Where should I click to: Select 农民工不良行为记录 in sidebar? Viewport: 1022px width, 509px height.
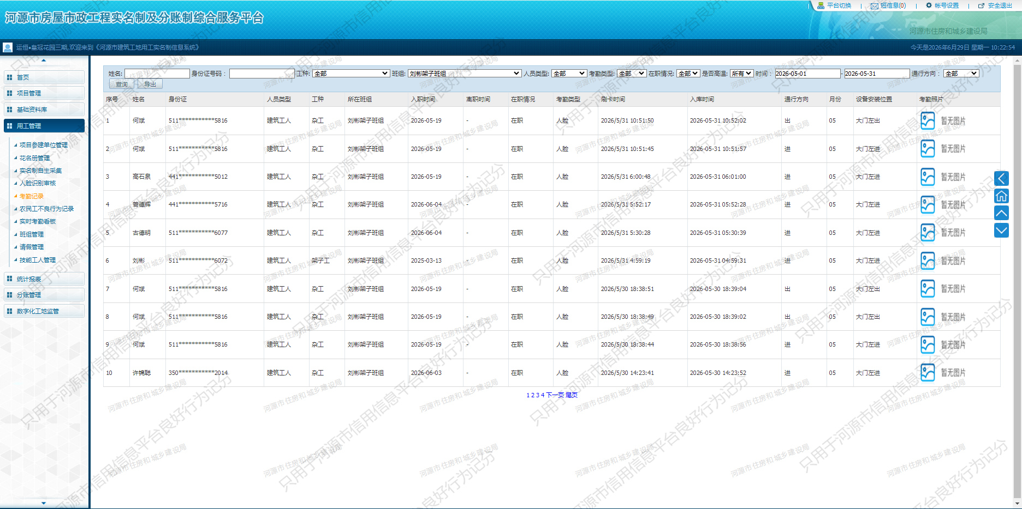(46, 209)
